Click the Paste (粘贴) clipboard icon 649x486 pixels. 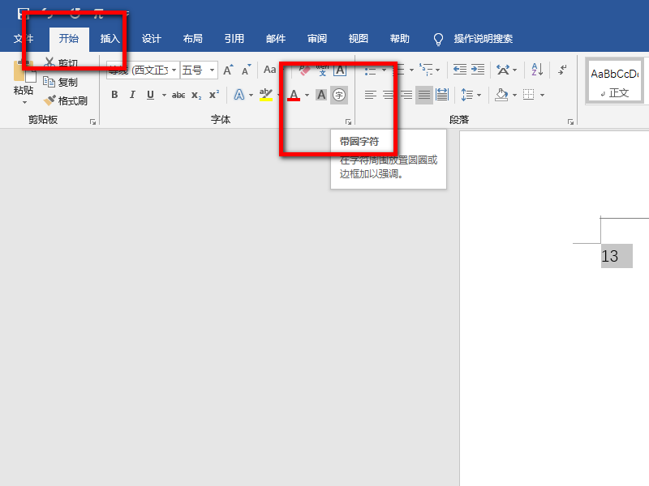pos(24,71)
